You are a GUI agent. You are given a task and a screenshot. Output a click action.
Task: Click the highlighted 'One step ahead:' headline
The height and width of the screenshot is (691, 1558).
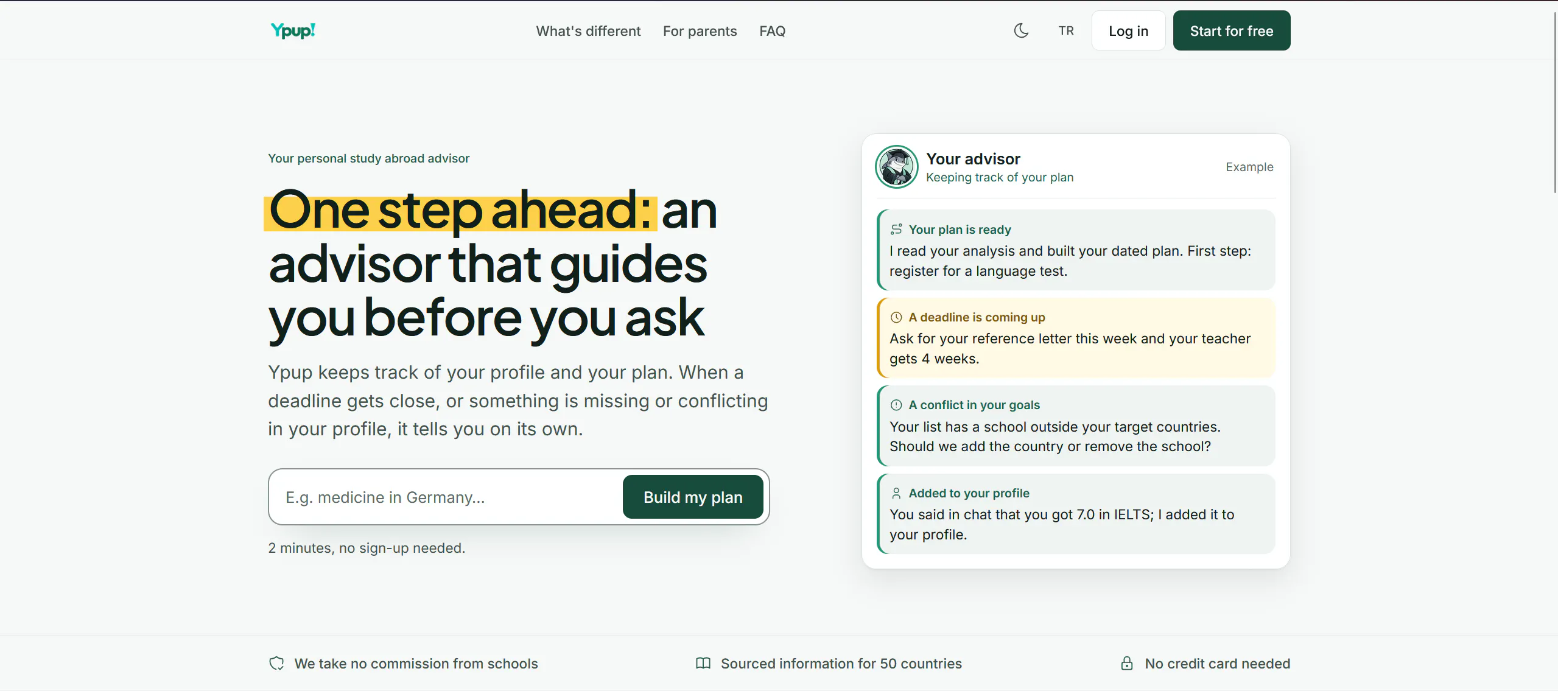pyautogui.click(x=460, y=210)
